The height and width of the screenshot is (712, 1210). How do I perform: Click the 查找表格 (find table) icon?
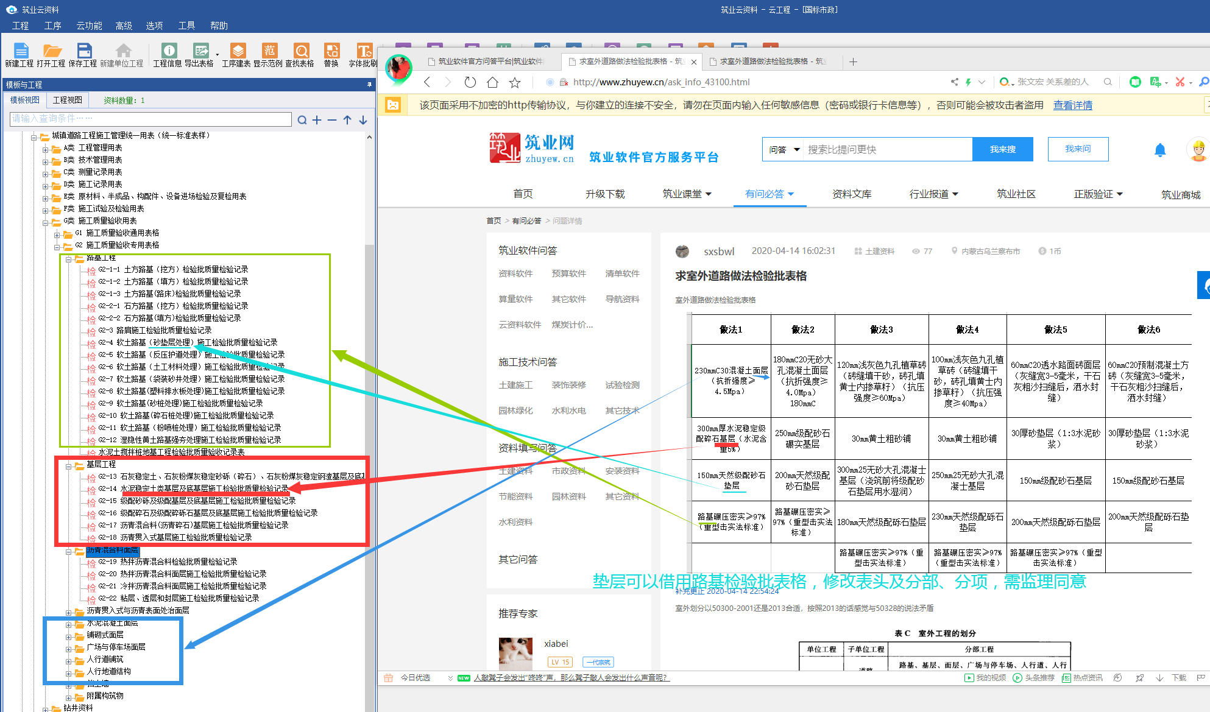click(302, 51)
